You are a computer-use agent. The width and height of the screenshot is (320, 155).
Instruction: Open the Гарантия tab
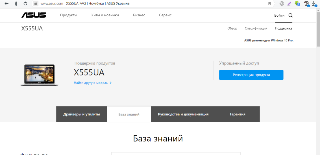click(x=238, y=114)
